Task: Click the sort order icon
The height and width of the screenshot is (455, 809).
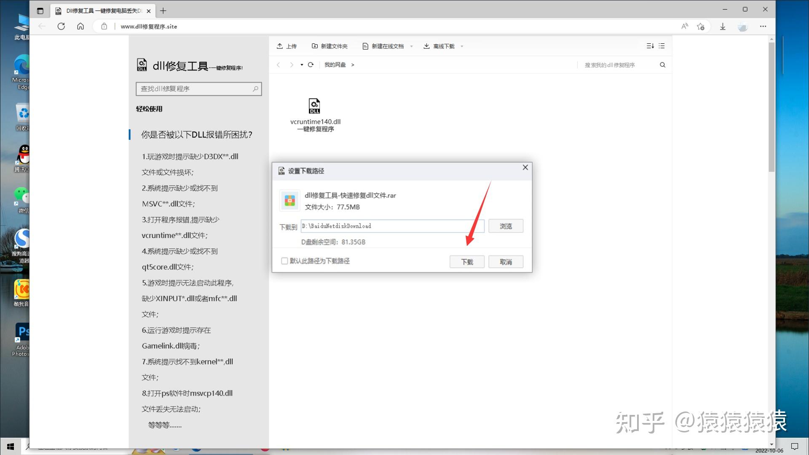Action: click(650, 46)
